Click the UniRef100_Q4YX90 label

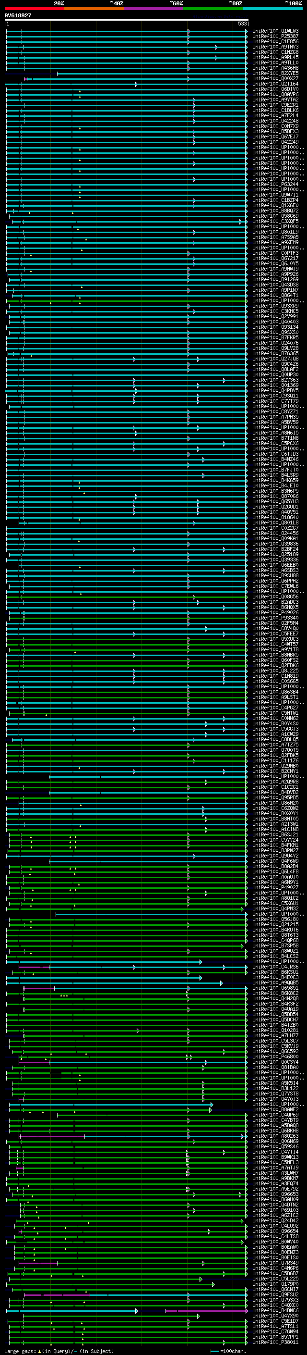coord(275,1316)
